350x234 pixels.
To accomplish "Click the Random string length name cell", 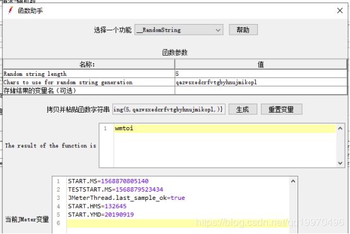I will (88, 74).
